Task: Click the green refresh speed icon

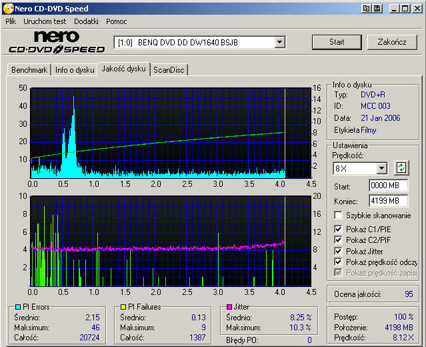Action: (401, 167)
